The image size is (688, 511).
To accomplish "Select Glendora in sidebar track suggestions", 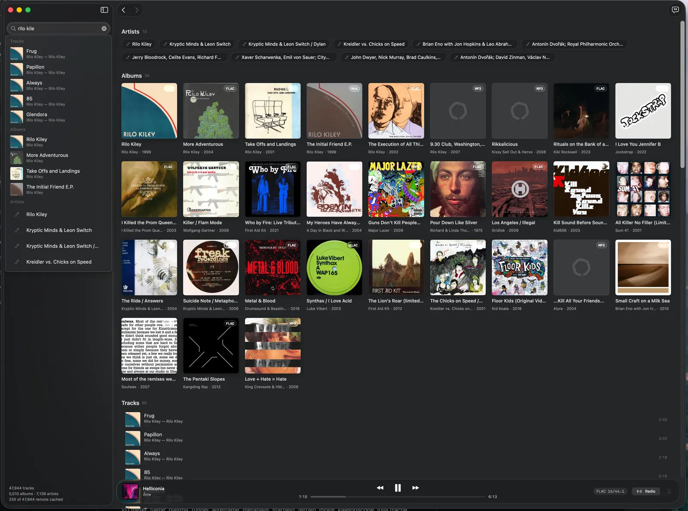I will (x=58, y=117).
